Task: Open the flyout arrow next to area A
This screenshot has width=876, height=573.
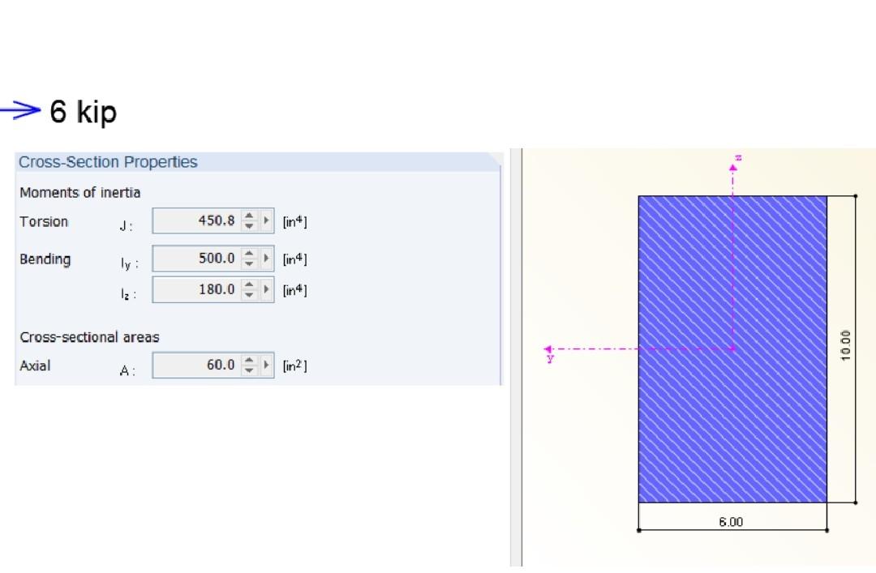Action: (x=265, y=365)
